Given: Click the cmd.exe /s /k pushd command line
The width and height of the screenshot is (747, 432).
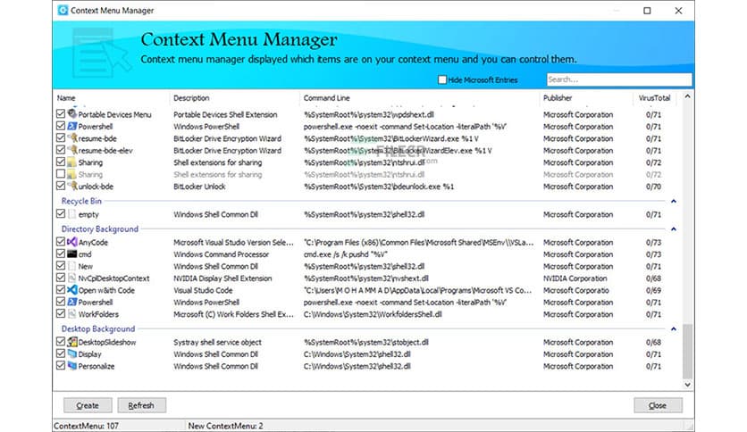Looking at the screenshot, I should [x=346, y=254].
